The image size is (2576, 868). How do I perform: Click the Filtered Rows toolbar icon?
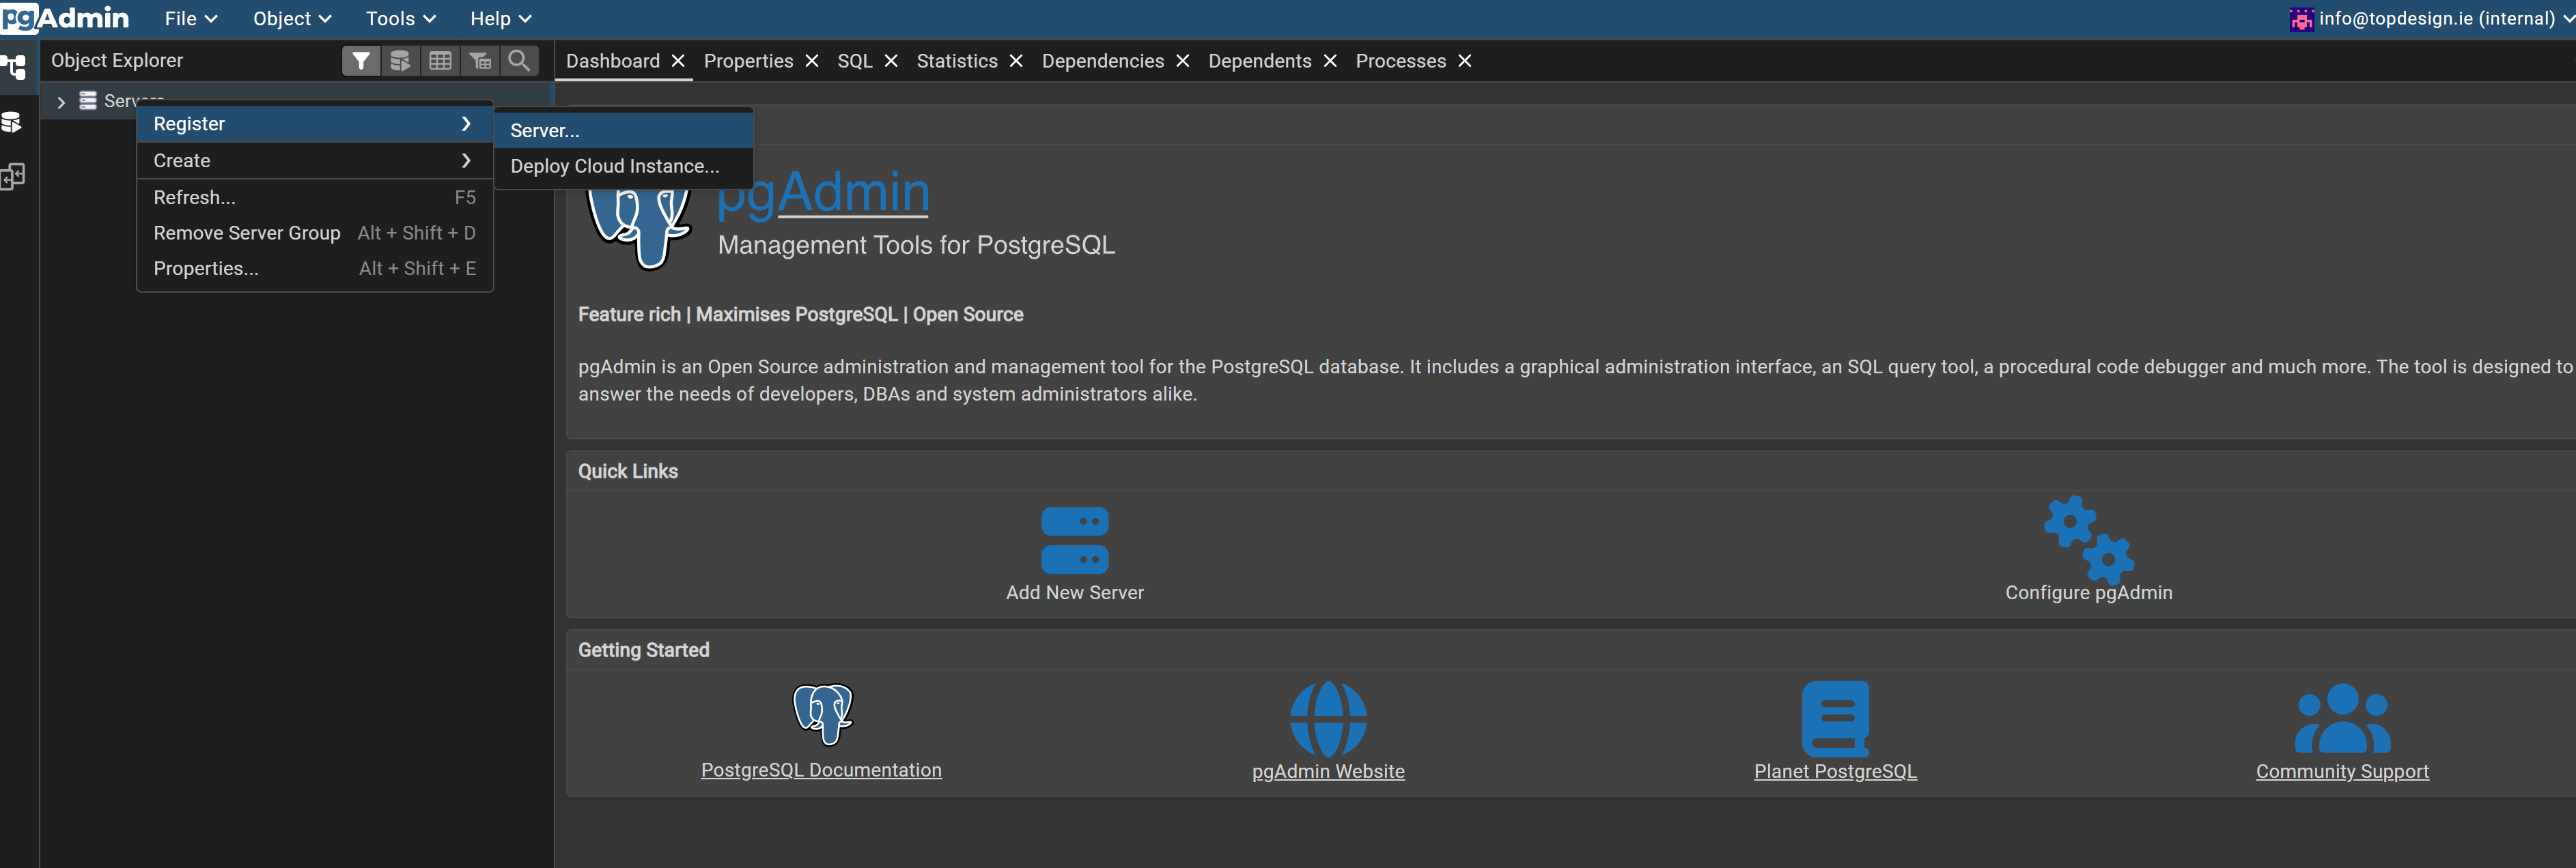pyautogui.click(x=480, y=61)
